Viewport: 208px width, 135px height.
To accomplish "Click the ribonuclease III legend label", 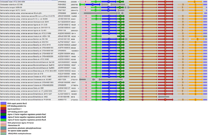I will pos(14,125).
